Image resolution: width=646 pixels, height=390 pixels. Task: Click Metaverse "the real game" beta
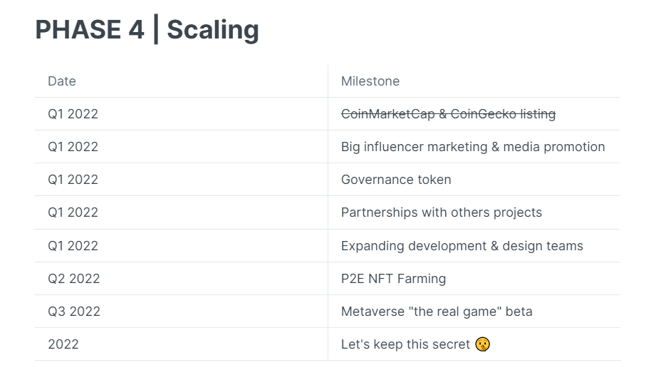[x=437, y=312]
